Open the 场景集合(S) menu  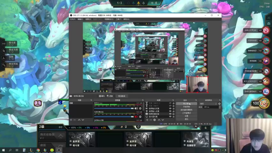click(109, 19)
